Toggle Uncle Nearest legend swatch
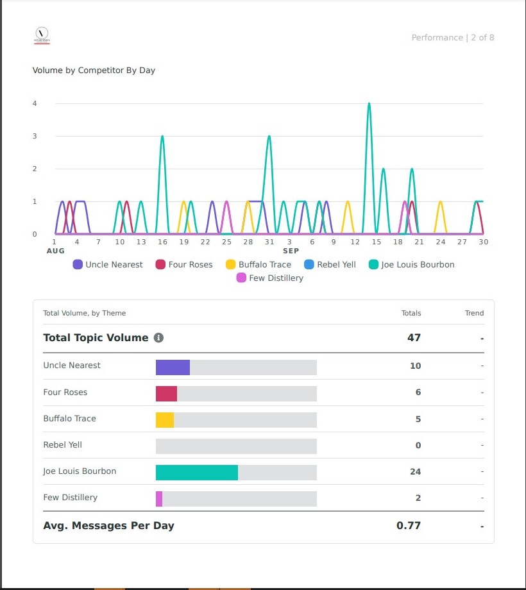Viewport: 526px width, 590px height. (78, 264)
